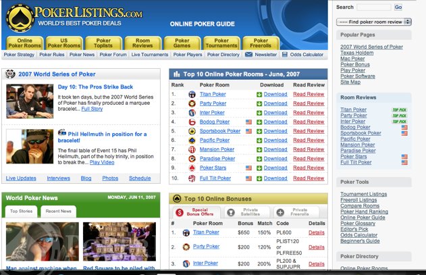
Task: Click green download arrow icon for Full Tilt Poker
Action: tap(259, 178)
